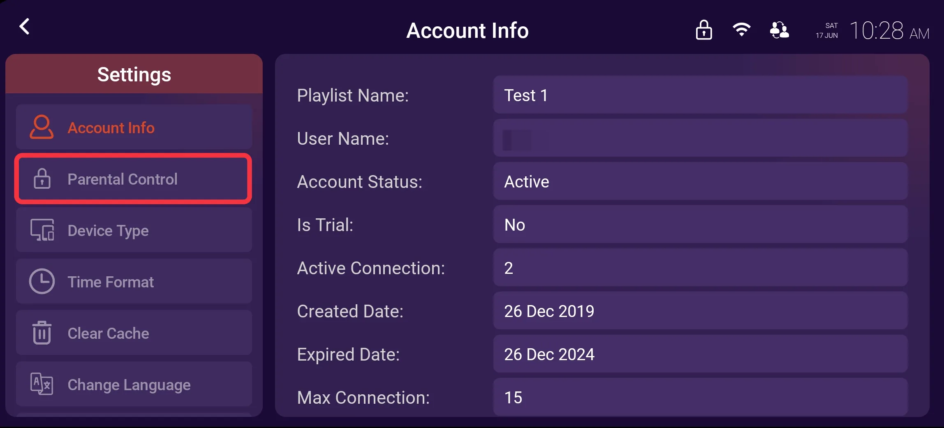
Task: Click the User Name field
Action: point(700,139)
